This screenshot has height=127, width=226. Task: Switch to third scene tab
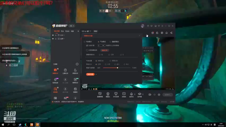click(67, 31)
